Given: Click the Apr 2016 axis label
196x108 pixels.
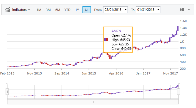Looking at the screenshot, I should (116, 73).
